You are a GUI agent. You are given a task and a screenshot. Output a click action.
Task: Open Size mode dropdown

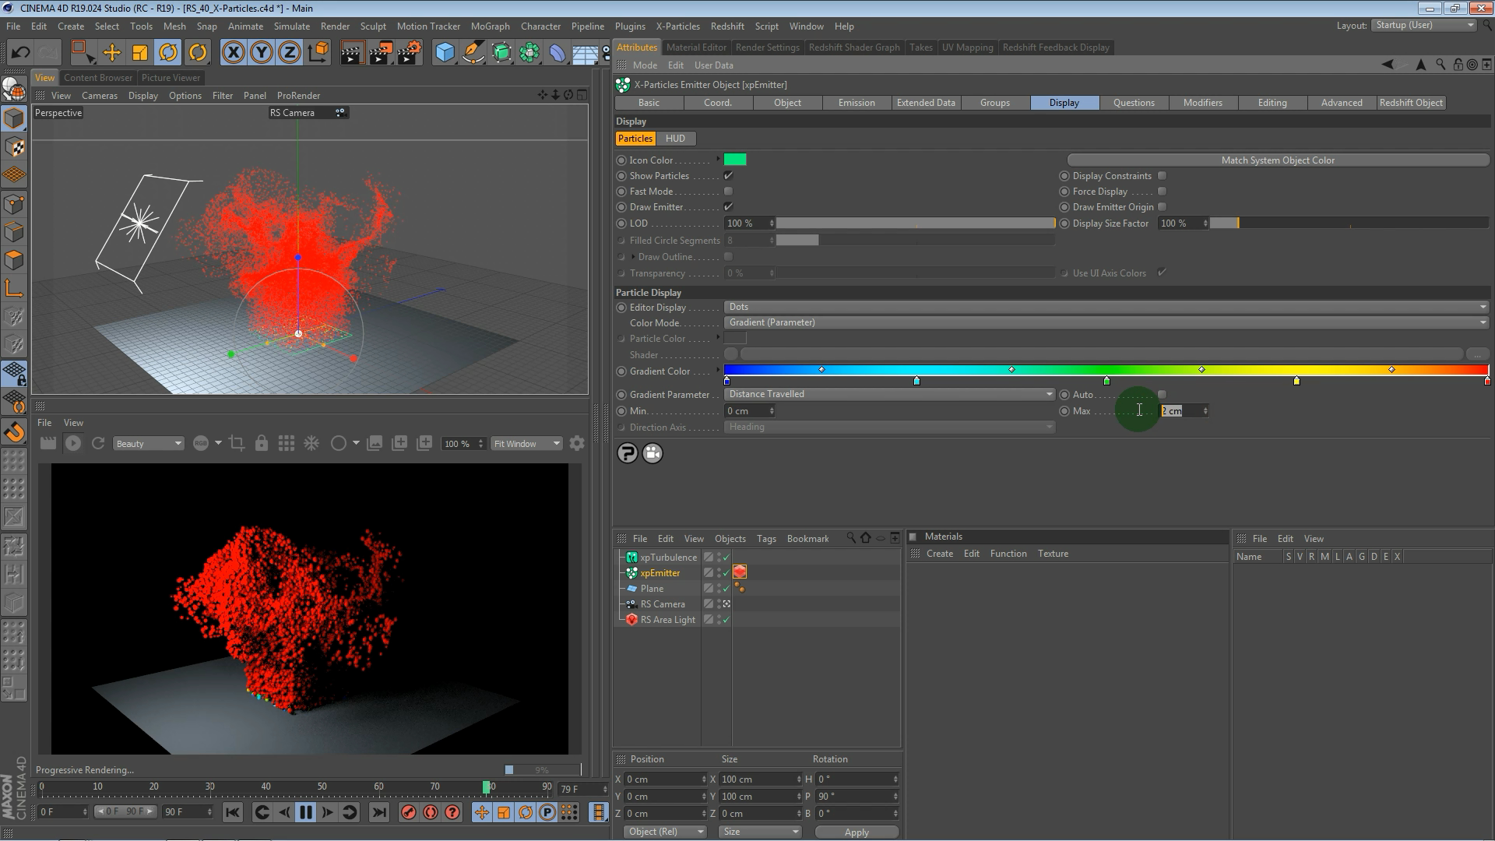[x=760, y=832]
